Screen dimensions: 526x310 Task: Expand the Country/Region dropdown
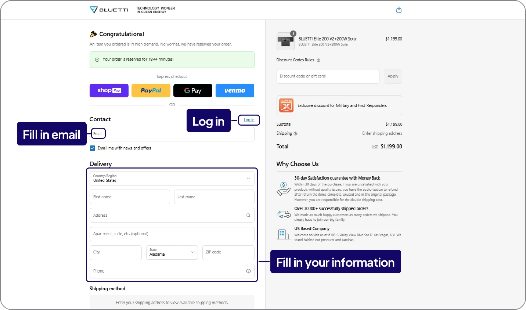pos(172,179)
